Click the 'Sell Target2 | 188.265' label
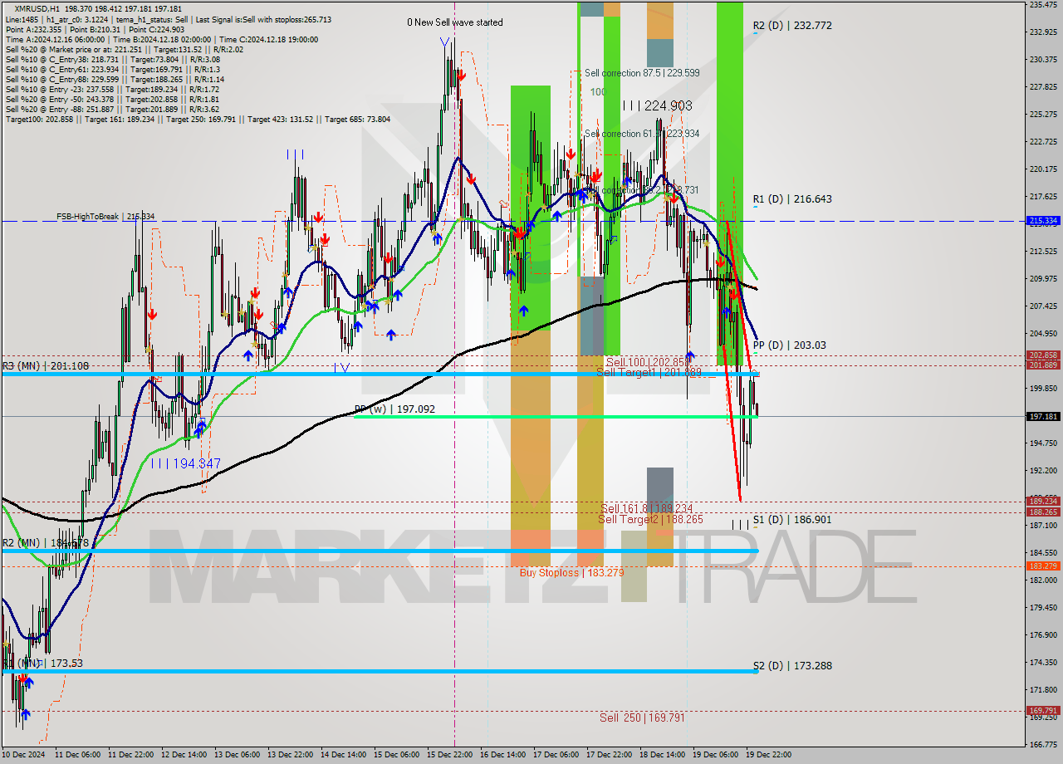 point(650,519)
